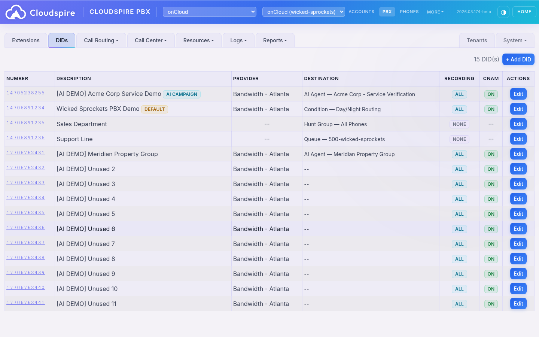Edit the Support Line DID
This screenshot has height=337, width=539.
518,139
